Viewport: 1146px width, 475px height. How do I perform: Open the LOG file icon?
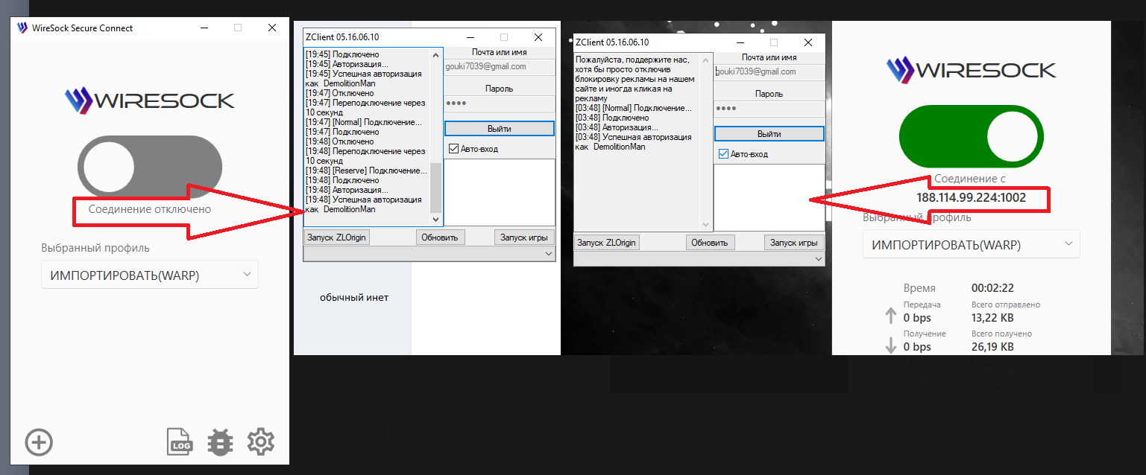[180, 441]
